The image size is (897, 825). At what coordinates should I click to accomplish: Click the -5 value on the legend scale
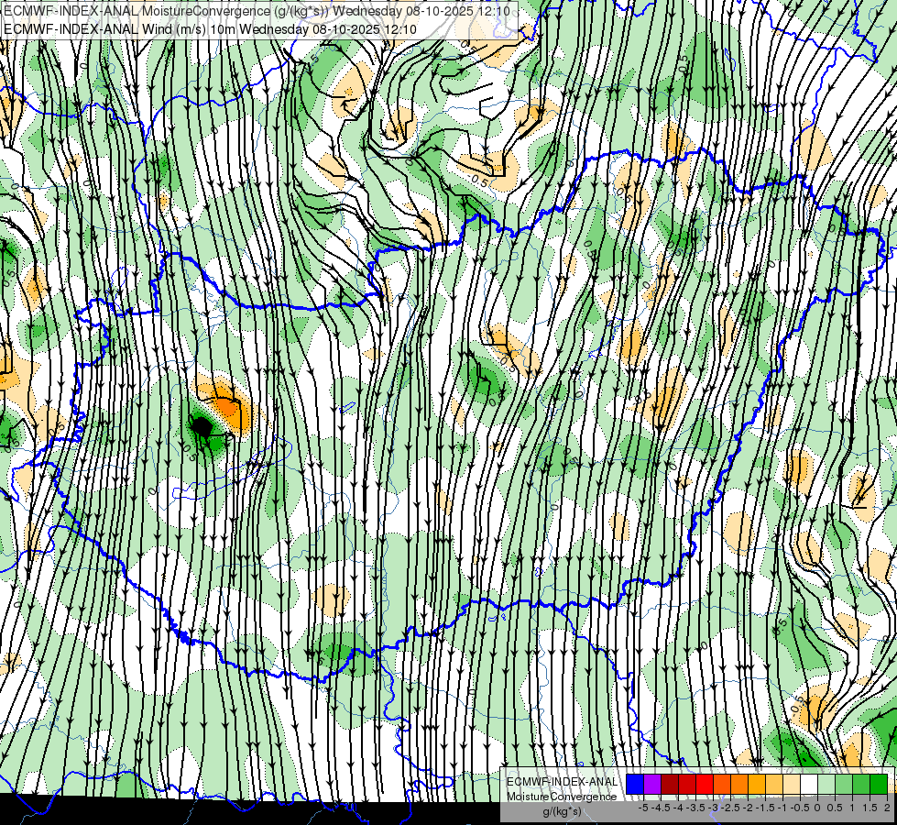point(643,808)
